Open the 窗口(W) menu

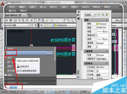coord(12,11)
